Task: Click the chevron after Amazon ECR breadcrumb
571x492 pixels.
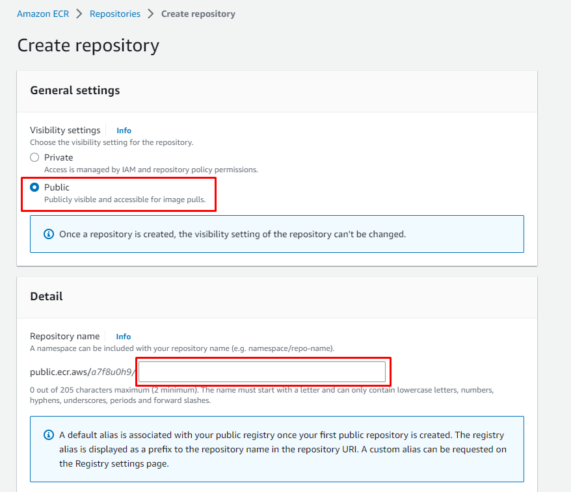Action: (x=79, y=13)
